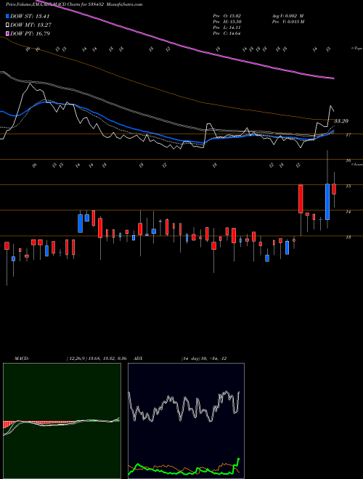
Task: Click the blue DOW ST legend swatch
Action: click(8, 17)
